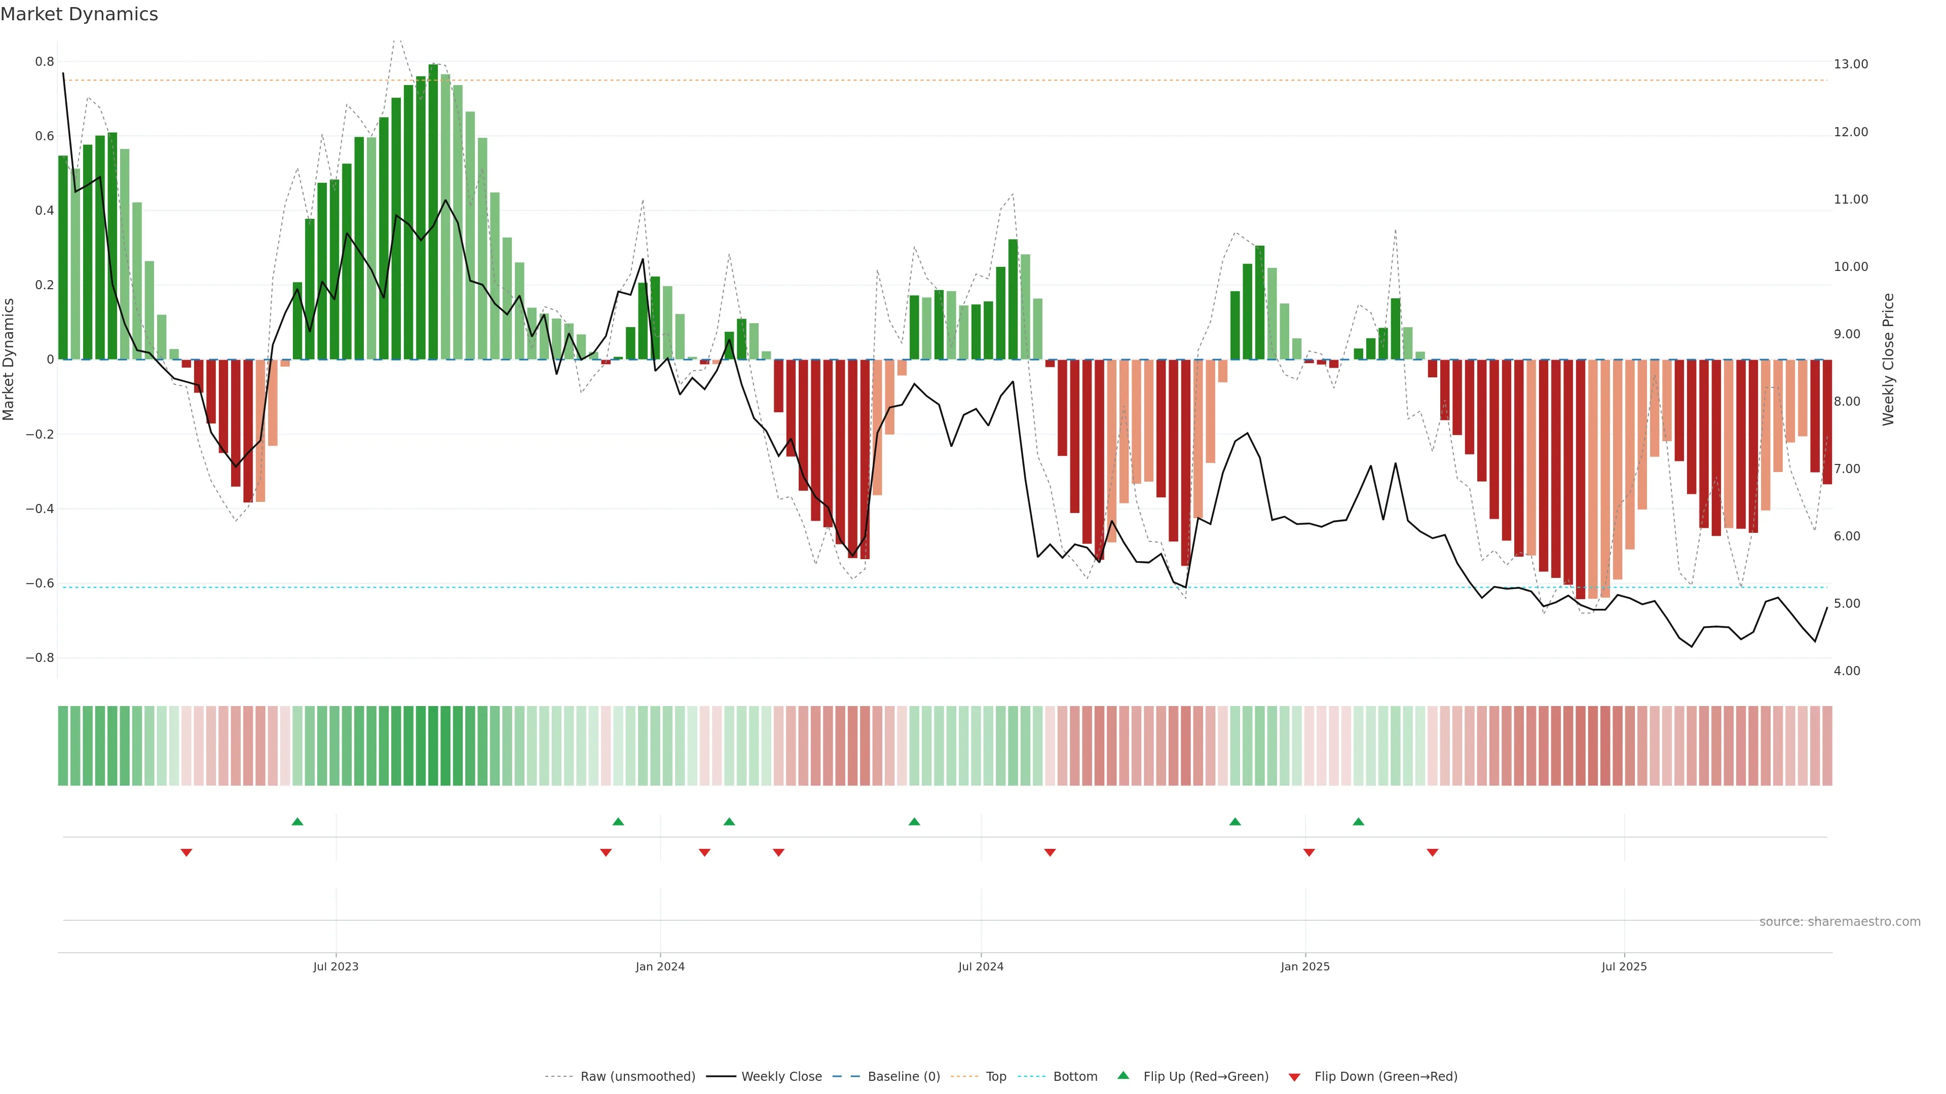The width and height of the screenshot is (1946, 1094).
Task: Click the Flip Up legend triangle icon
Action: click(x=1124, y=1075)
